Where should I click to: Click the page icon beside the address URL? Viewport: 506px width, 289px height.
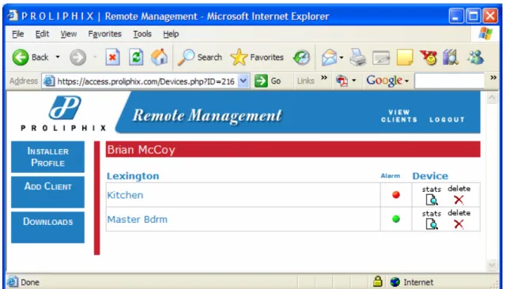click(x=49, y=81)
